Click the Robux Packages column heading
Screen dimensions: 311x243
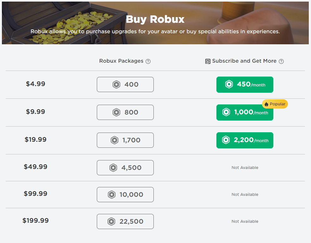click(121, 61)
